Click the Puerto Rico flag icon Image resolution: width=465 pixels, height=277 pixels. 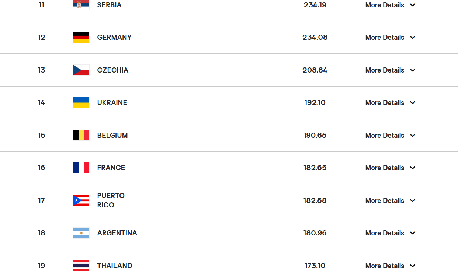81,200
